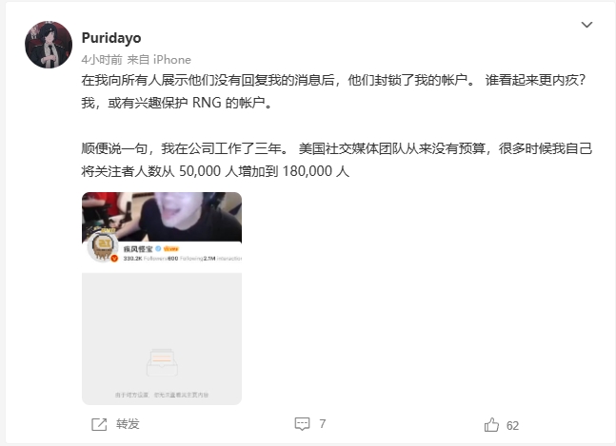Click the comment count 7
The image size is (616, 446).
pos(322,424)
